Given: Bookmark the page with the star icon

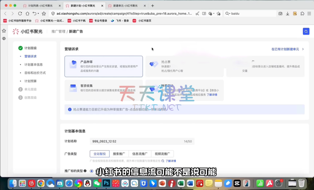Looking at the screenshot, I should pos(44,13).
